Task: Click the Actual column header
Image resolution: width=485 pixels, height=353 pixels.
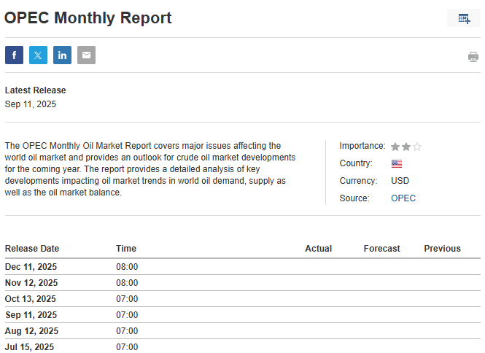Action: [x=318, y=249]
